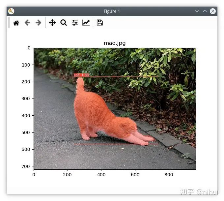Close the Figure 1 window

coord(213,11)
